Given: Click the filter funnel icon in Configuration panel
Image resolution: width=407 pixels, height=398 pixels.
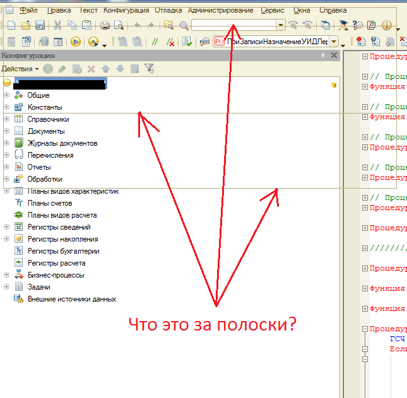Looking at the screenshot, I should [150, 69].
